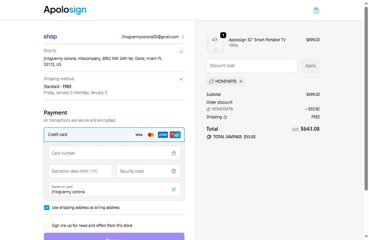Viewport: 369px width, 240px height.
Task: Click the shipping address text
Action: click(103, 61)
